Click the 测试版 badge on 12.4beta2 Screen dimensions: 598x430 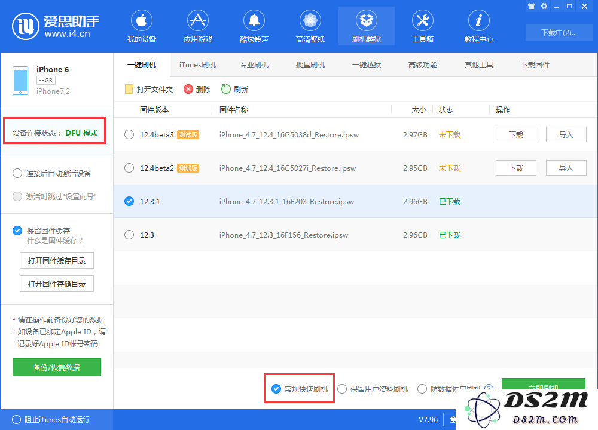(188, 168)
